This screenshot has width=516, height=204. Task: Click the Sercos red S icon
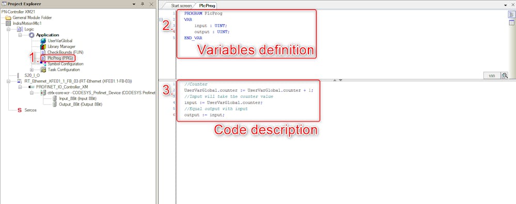click(20, 110)
